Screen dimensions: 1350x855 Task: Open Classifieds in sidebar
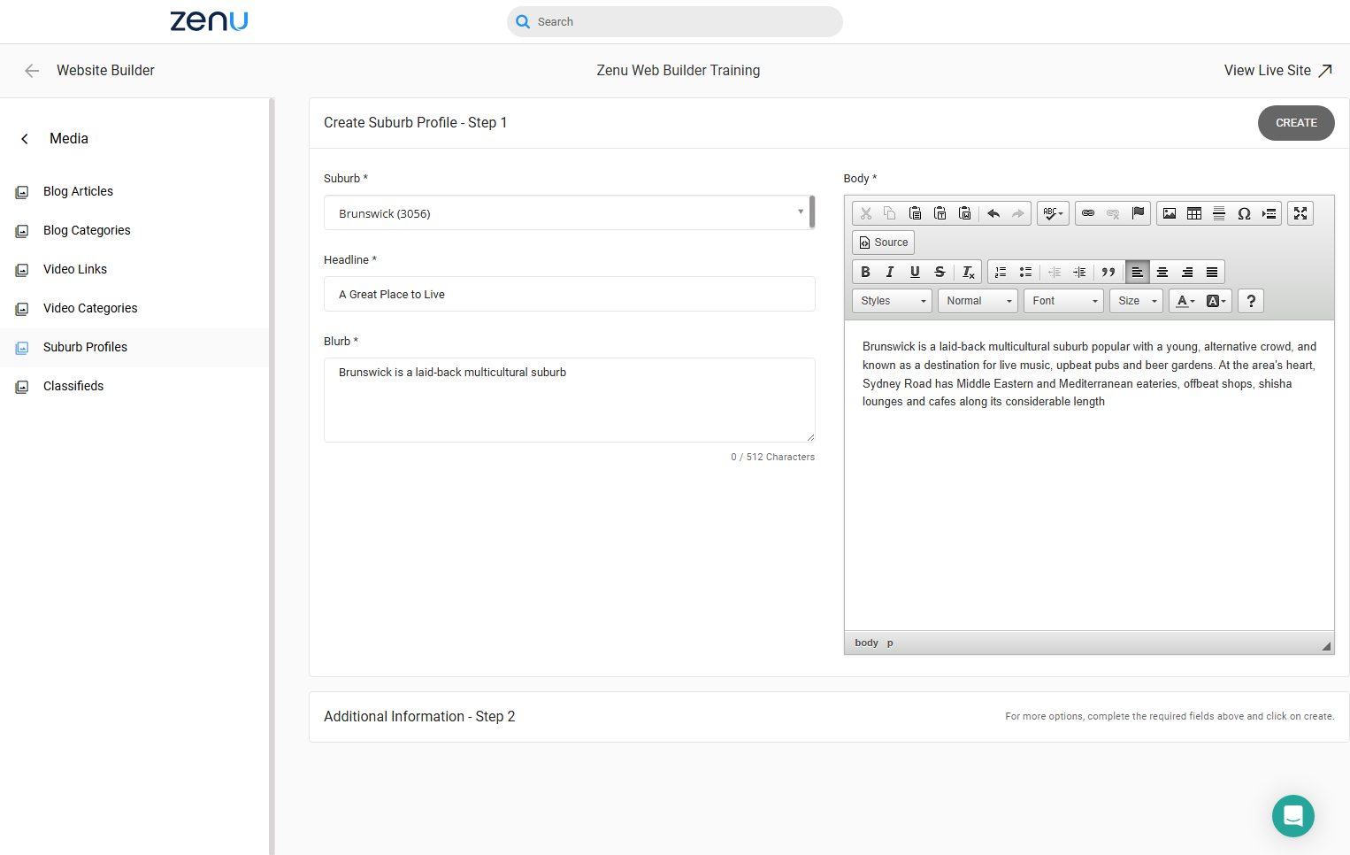pos(73,386)
